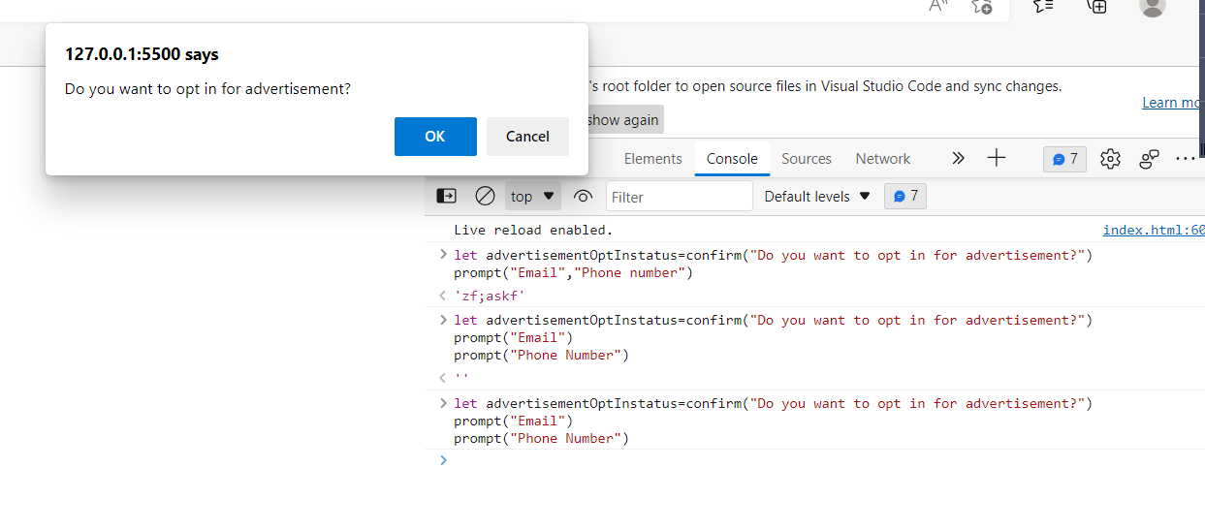This screenshot has width=1205, height=531.
Task: Click the prompt("Email","Phone number") line
Action: 574,272
